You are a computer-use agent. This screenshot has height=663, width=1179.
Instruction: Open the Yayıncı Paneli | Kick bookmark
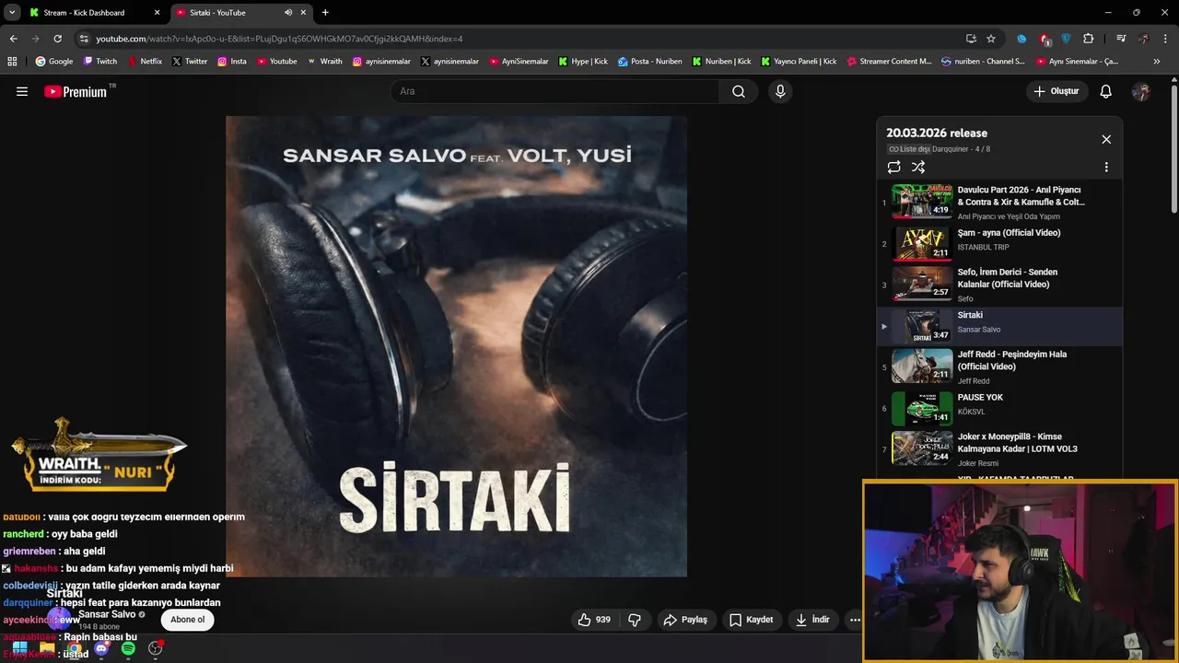coord(799,62)
